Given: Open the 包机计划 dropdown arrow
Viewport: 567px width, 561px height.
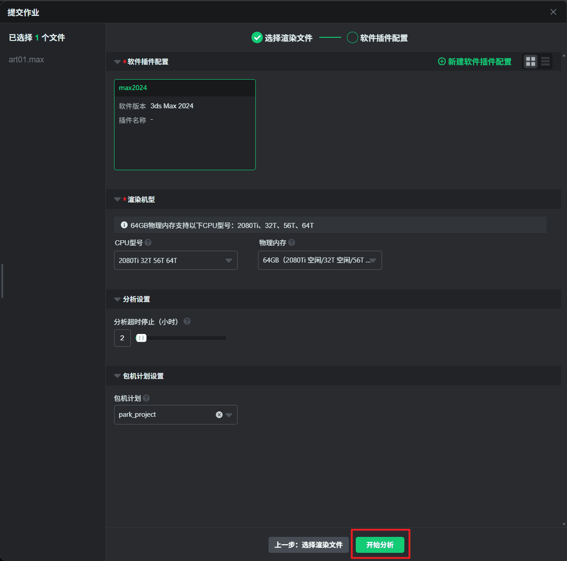Looking at the screenshot, I should (229, 414).
